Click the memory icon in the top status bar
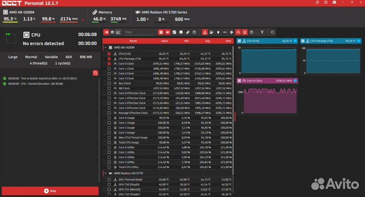Viewport: 365px width, 197px height. [94, 12]
